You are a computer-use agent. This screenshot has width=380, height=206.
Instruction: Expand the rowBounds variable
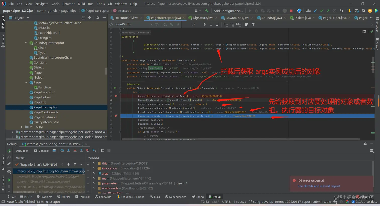(x=94, y=188)
